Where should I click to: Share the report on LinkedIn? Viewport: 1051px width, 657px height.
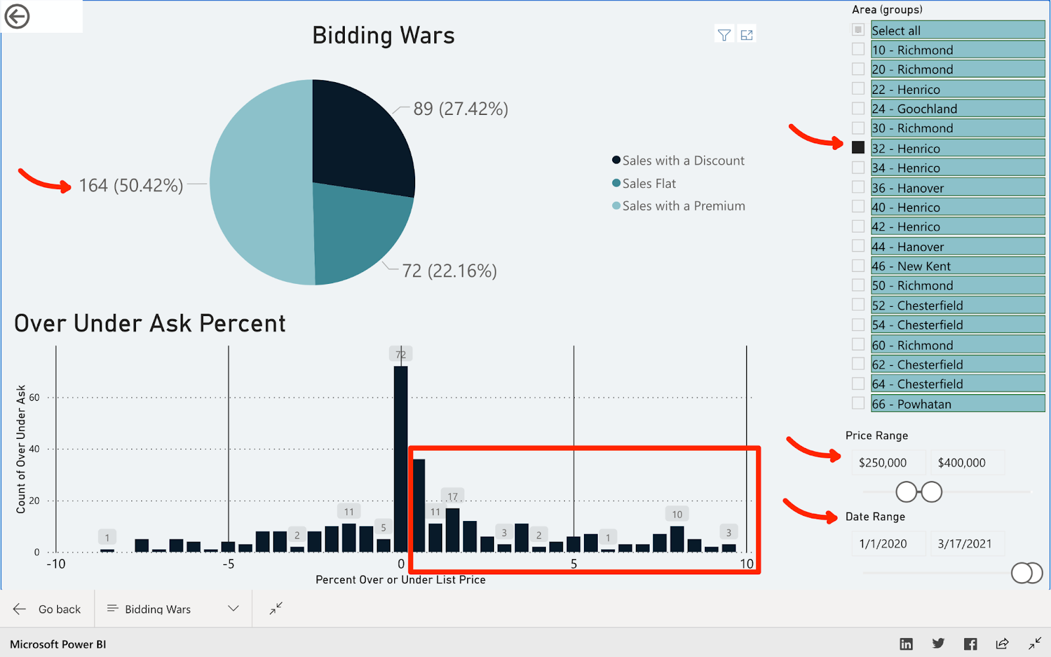coord(906,644)
